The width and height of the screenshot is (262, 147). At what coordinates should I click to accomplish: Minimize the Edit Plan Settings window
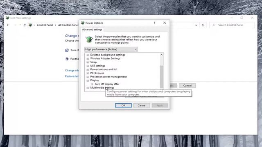coord(232,18)
